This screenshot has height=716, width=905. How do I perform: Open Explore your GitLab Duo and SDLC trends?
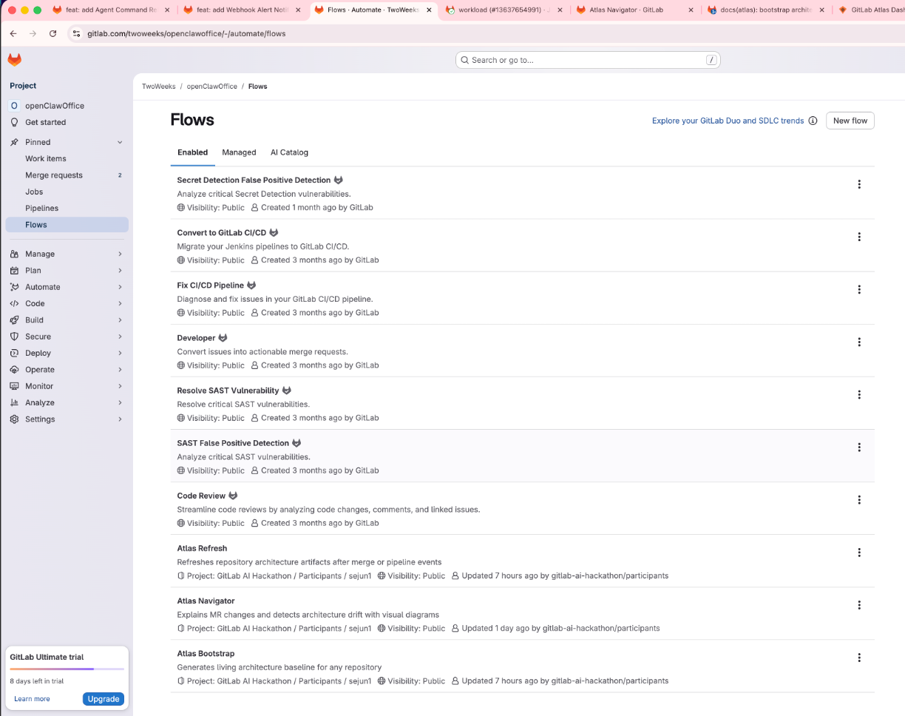pyautogui.click(x=728, y=121)
